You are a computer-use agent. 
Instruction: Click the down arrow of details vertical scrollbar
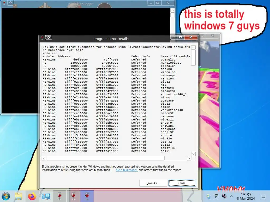click(193, 154)
